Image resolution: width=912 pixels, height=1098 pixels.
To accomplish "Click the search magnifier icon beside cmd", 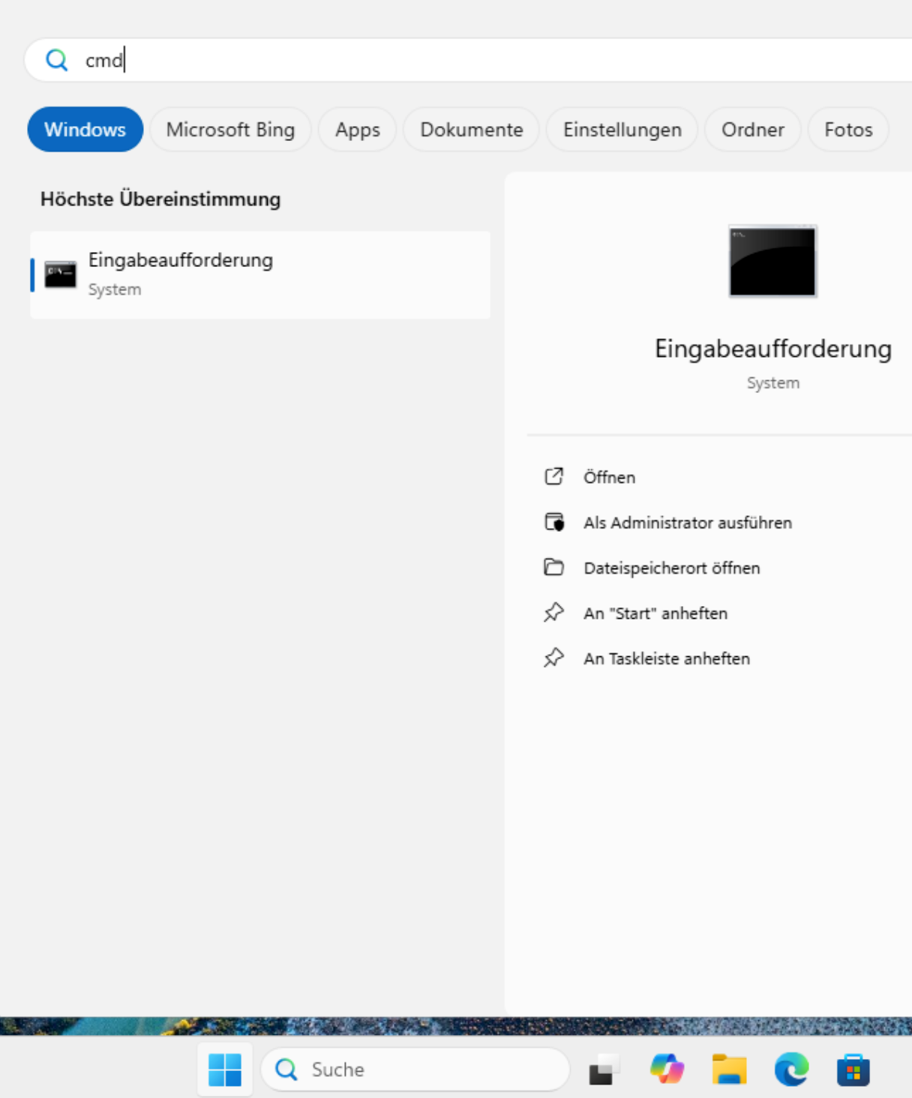I will click(x=57, y=60).
